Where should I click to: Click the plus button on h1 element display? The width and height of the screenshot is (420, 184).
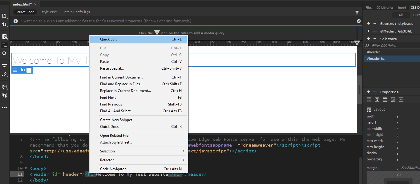(29, 70)
